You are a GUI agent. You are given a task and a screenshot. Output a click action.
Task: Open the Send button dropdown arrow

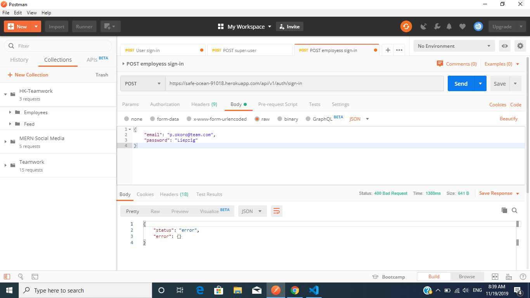[480, 83]
